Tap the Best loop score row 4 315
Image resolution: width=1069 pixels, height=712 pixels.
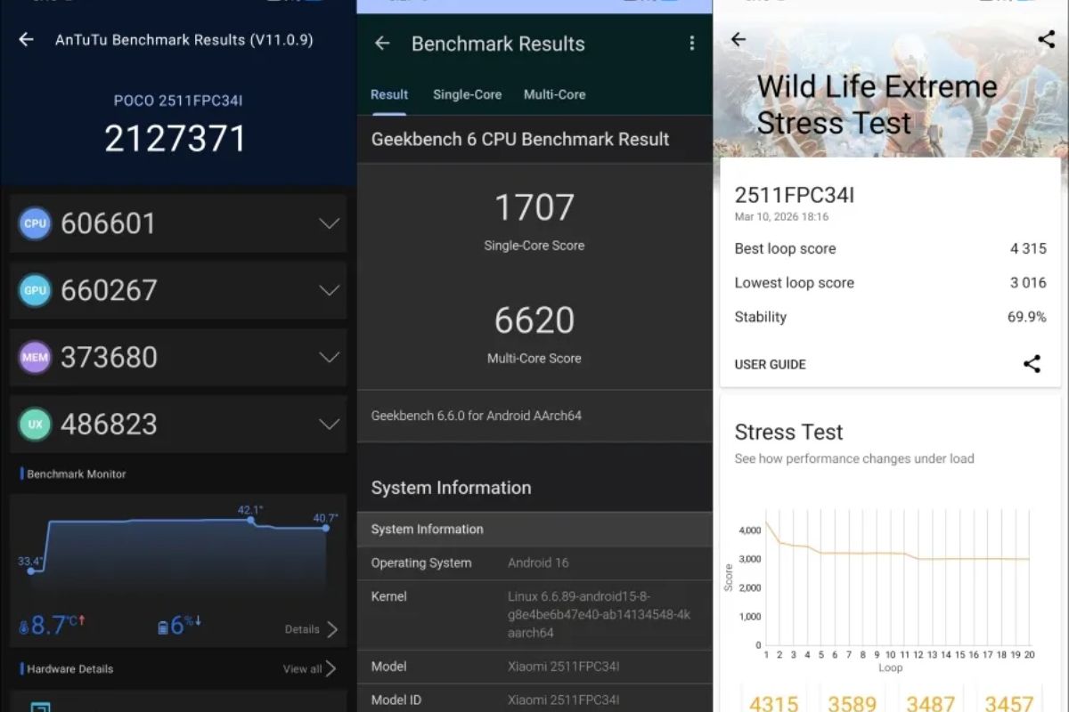coord(890,248)
